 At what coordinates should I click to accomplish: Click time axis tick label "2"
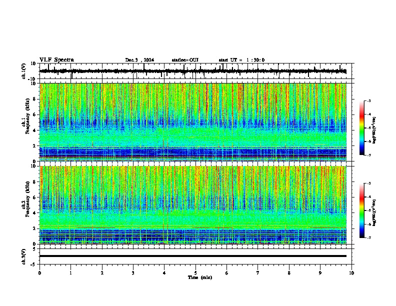tap(102, 273)
